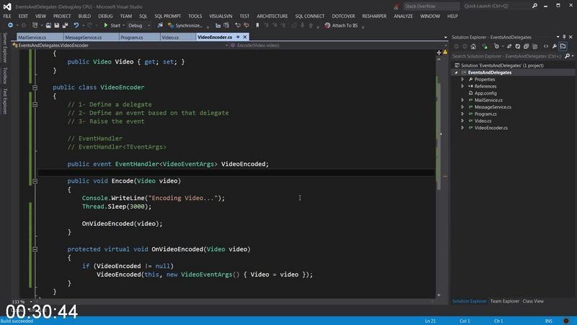Select App.config in Solution Explorer
Image resolution: width=577 pixels, height=325 pixels.
pos(485,93)
